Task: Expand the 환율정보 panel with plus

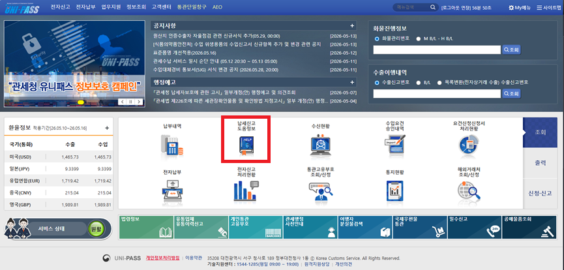Action: pyautogui.click(x=107, y=128)
